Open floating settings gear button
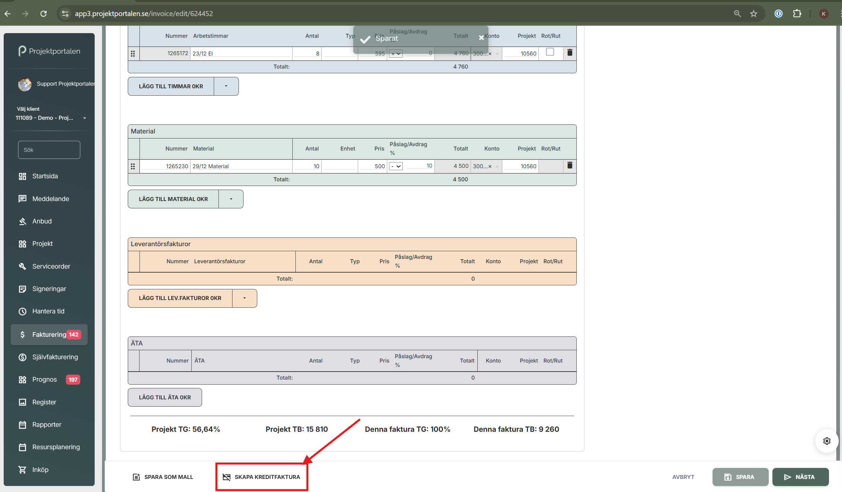Viewport: 842px width, 492px height. click(x=827, y=441)
